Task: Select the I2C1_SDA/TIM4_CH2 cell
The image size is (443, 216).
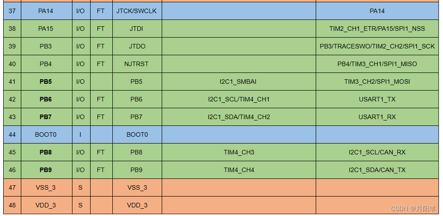Action: pyautogui.click(x=239, y=117)
